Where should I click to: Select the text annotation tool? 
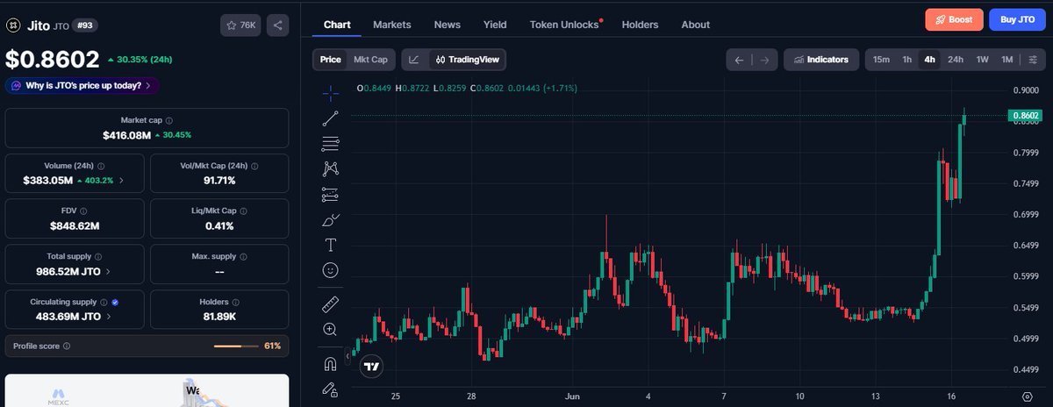coord(330,244)
